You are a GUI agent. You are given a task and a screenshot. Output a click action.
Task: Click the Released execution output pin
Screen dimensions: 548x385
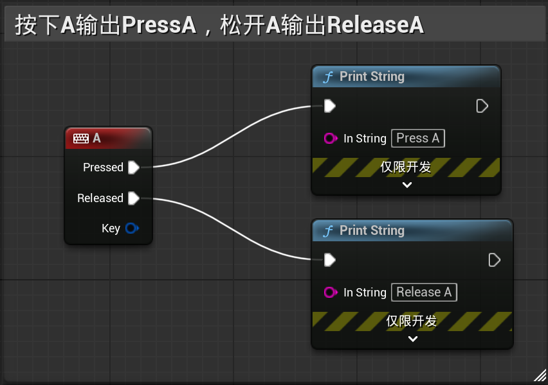click(133, 198)
